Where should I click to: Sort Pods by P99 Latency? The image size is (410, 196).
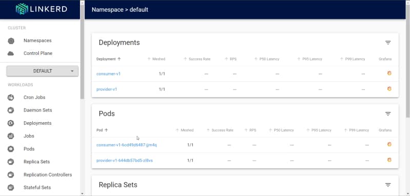point(356,130)
